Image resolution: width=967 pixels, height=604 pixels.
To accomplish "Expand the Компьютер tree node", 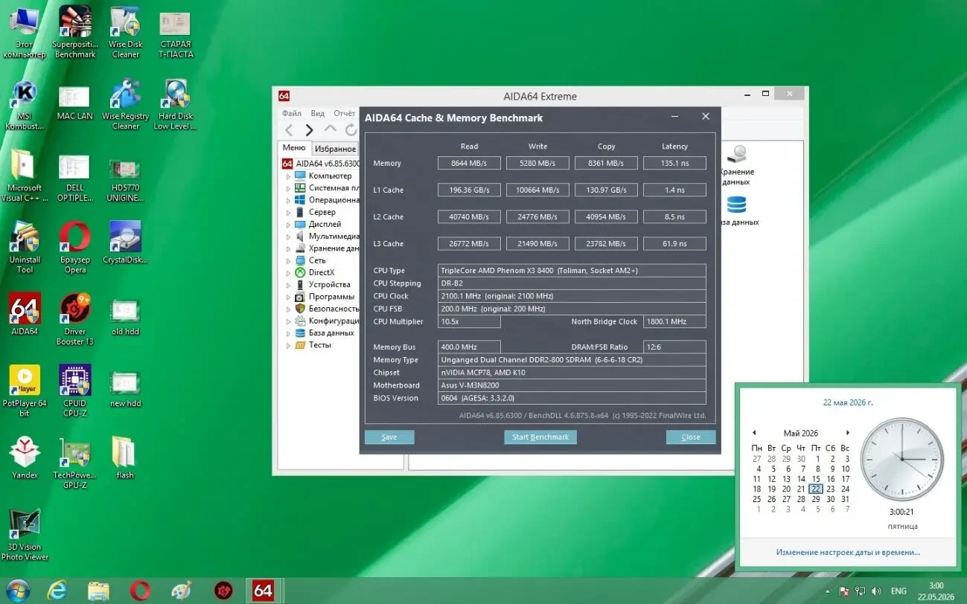I will click(x=289, y=176).
